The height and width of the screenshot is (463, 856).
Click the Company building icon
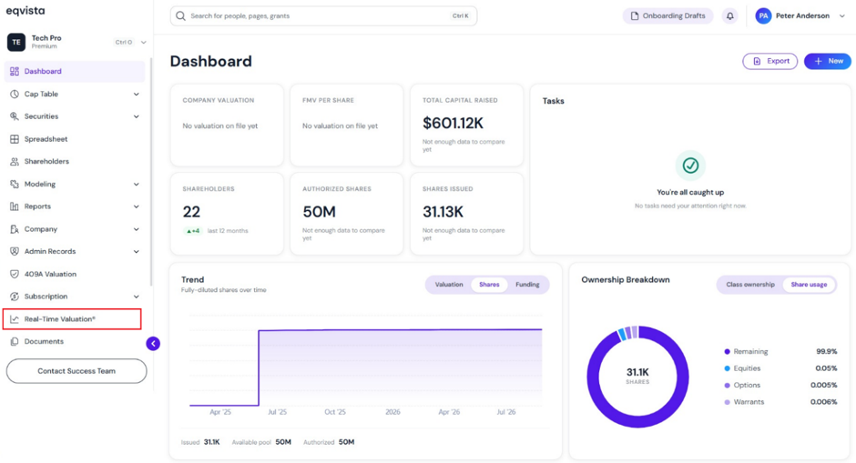click(x=15, y=229)
